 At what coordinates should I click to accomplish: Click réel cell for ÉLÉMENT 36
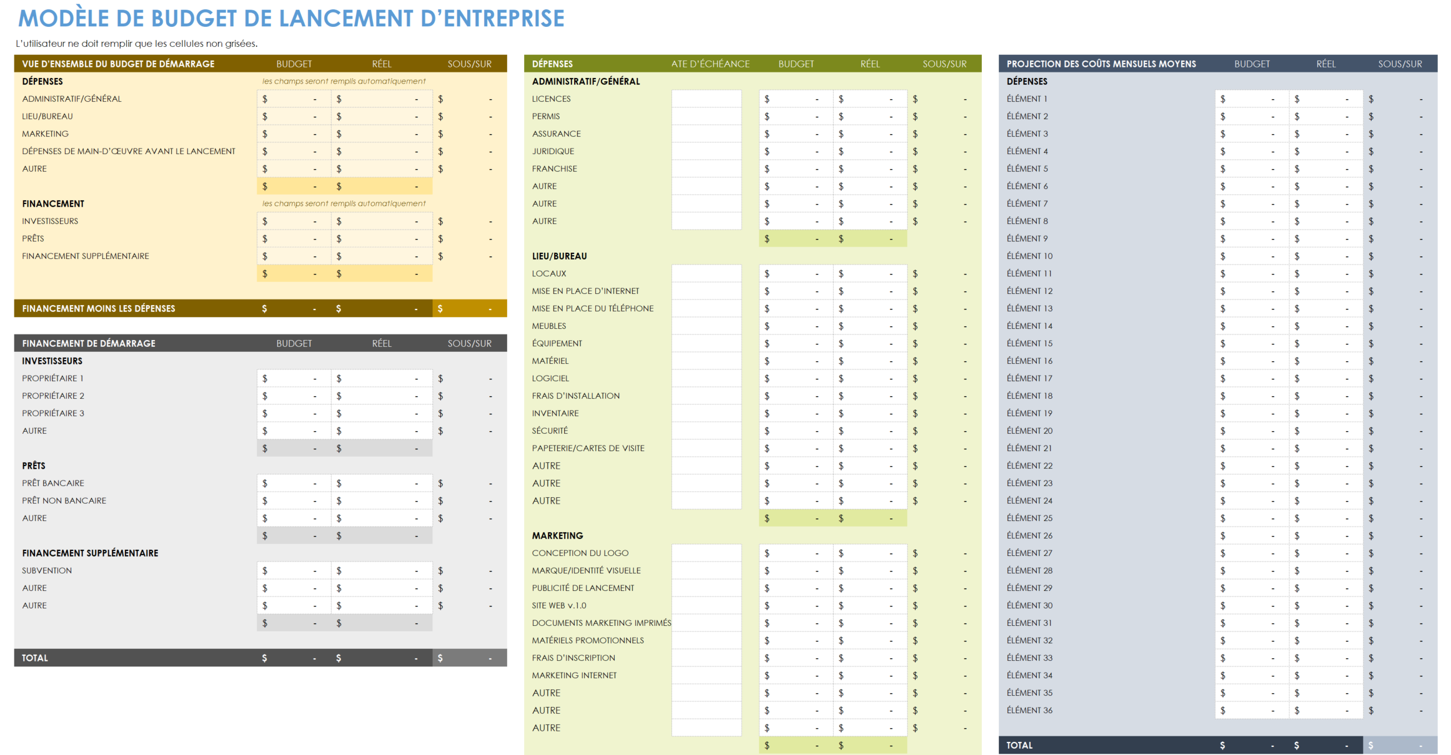pyautogui.click(x=1326, y=710)
